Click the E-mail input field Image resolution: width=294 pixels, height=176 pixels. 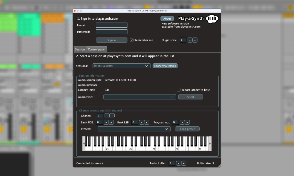[111, 25]
